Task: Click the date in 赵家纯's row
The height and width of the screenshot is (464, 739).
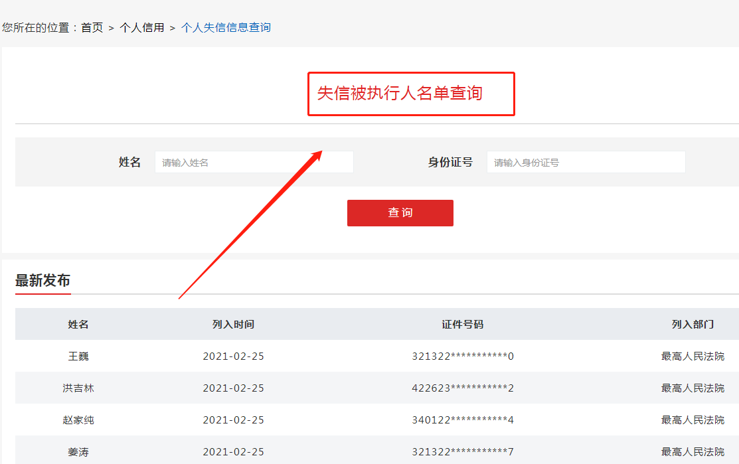Action: tap(233, 420)
